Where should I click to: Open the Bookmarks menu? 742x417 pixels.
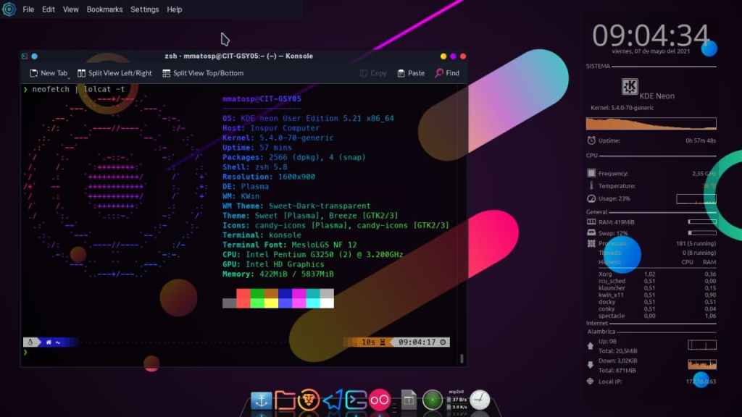104,9
